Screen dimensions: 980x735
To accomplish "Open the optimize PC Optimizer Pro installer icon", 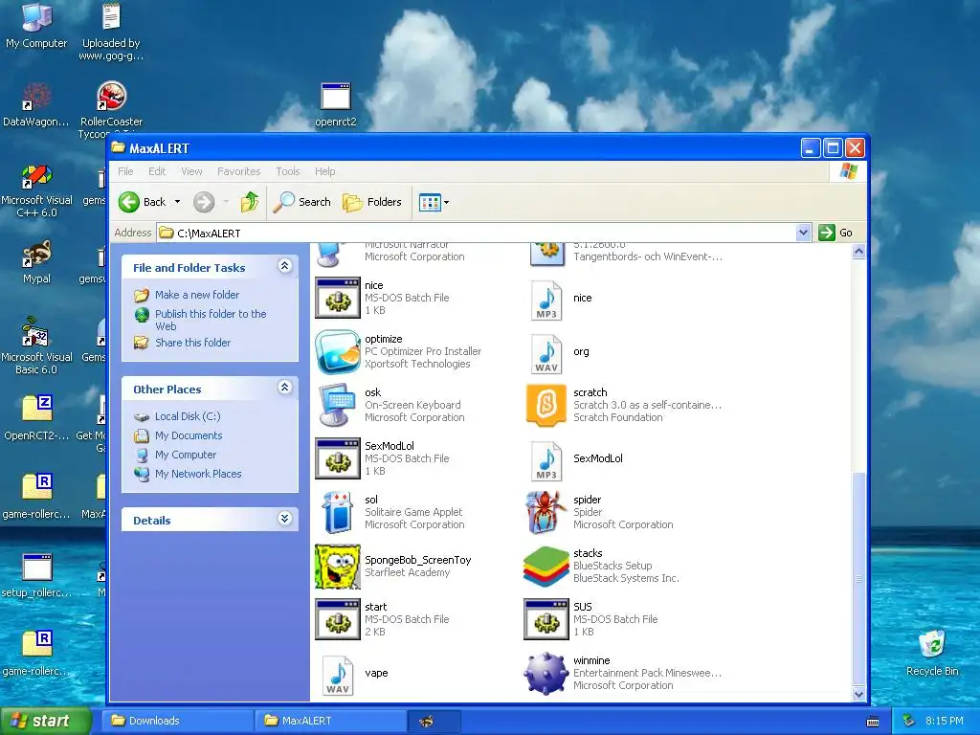I will point(338,351).
